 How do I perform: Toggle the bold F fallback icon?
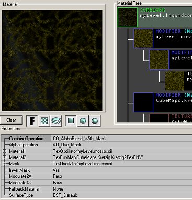(x=32, y=121)
